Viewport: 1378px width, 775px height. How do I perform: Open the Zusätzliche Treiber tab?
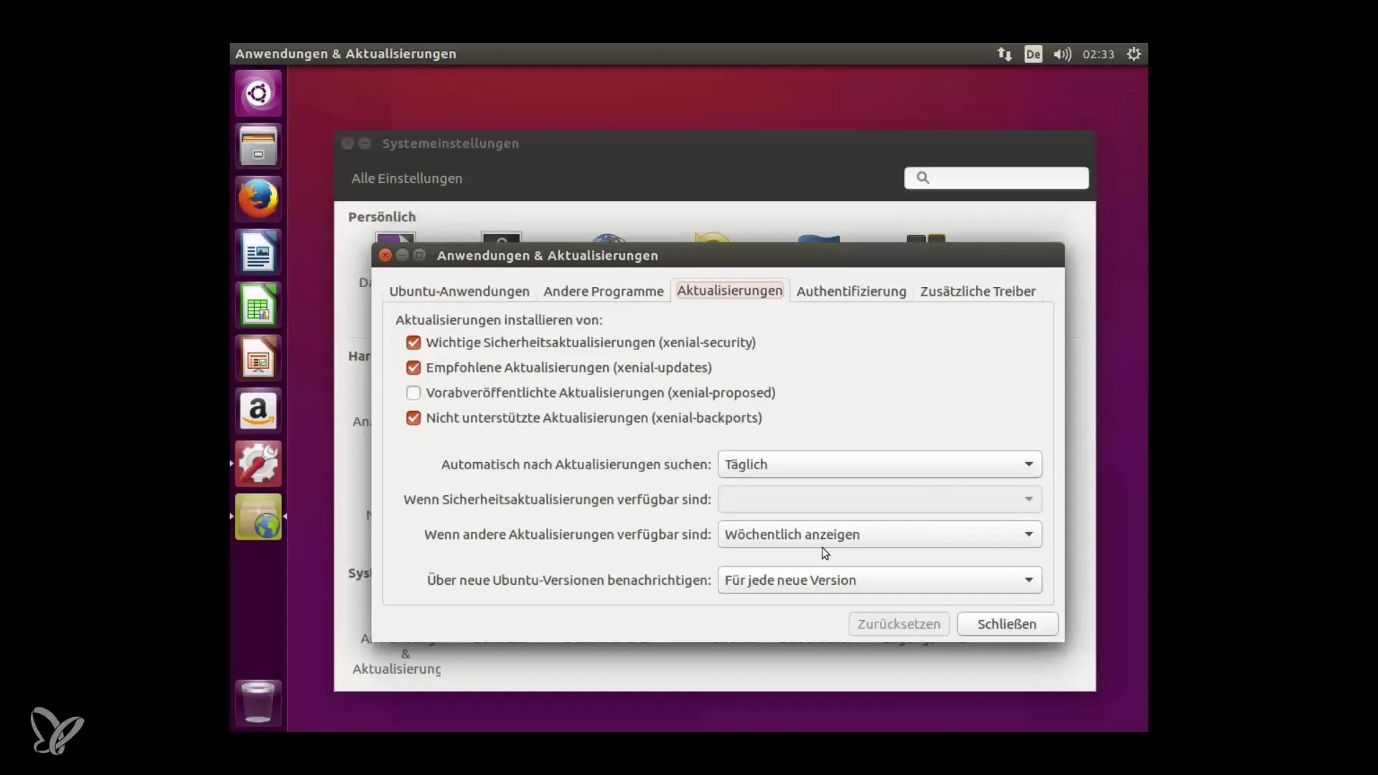click(x=978, y=291)
